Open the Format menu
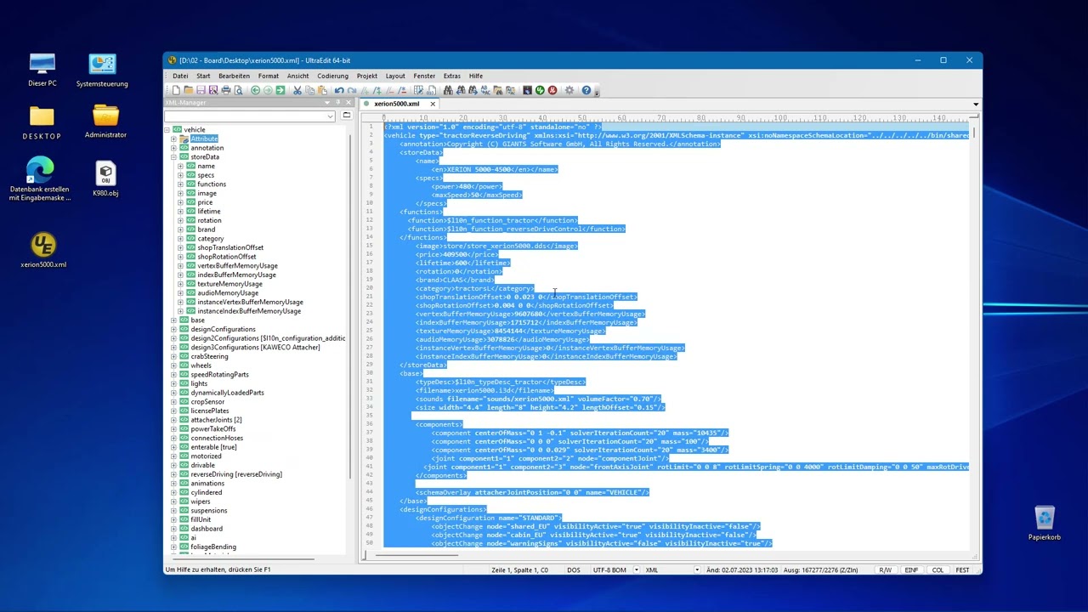1088x612 pixels. coord(269,76)
